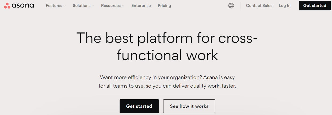Go to the Enterprise page
The height and width of the screenshot is (115, 332).
(141, 6)
